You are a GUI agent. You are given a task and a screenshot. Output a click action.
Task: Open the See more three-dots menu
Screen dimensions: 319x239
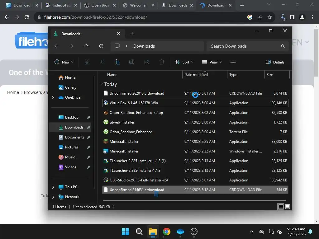click(x=233, y=62)
